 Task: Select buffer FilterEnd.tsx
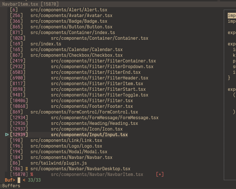click(x=96, y=72)
